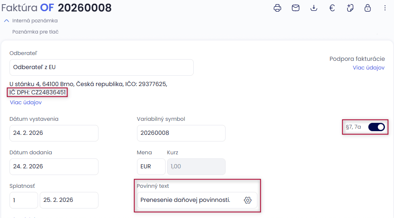Open the gear settings for Povinný text

[248, 200]
